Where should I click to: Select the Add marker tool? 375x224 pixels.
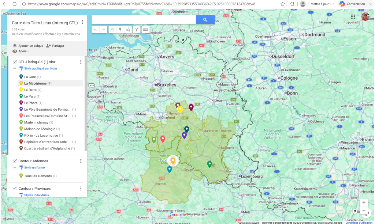point(120,30)
